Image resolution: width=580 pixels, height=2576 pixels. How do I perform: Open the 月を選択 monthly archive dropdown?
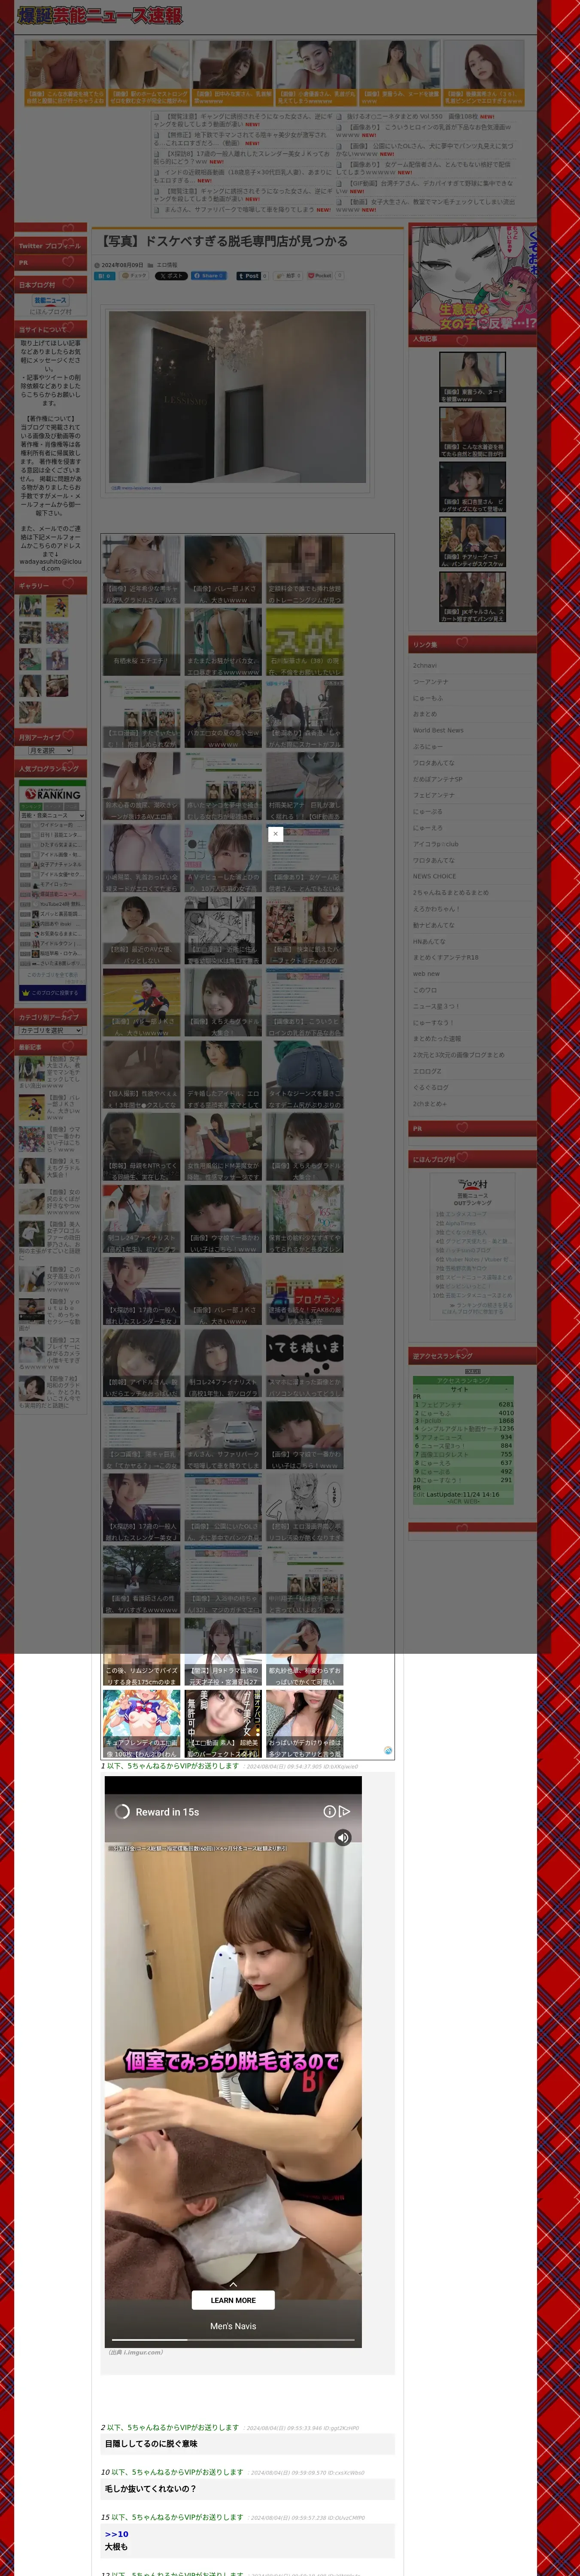point(51,750)
